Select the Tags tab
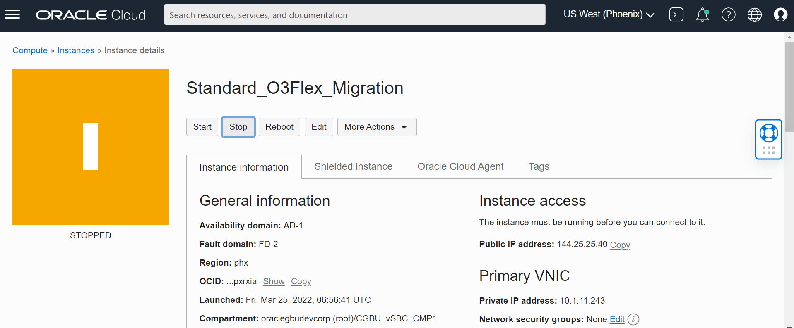This screenshot has height=328, width=794. pyautogui.click(x=539, y=166)
